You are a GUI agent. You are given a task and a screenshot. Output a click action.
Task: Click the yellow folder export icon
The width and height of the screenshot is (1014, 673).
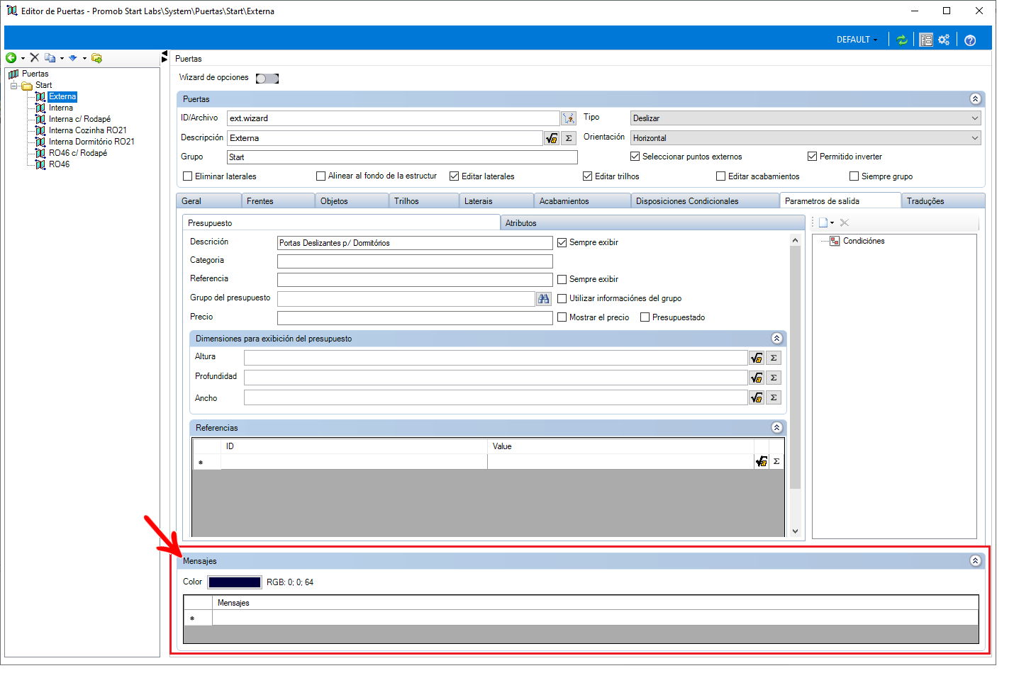[x=96, y=58]
